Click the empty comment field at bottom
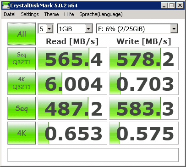Image resolution: width=186 pixels, height=167 pixels. click(93, 155)
